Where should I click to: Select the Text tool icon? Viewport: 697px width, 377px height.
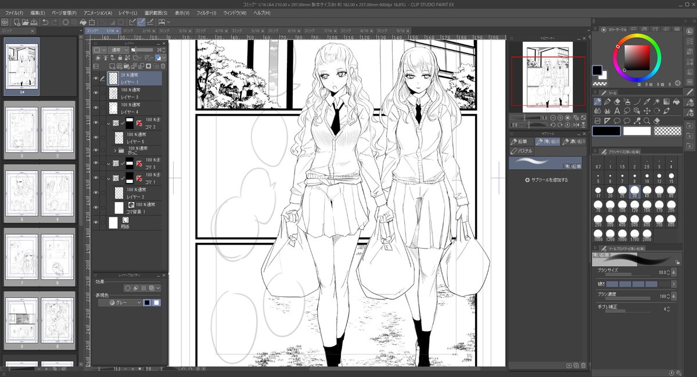(x=617, y=111)
